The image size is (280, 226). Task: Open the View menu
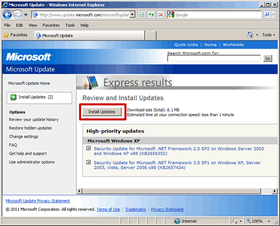pyautogui.click(x=32, y=25)
